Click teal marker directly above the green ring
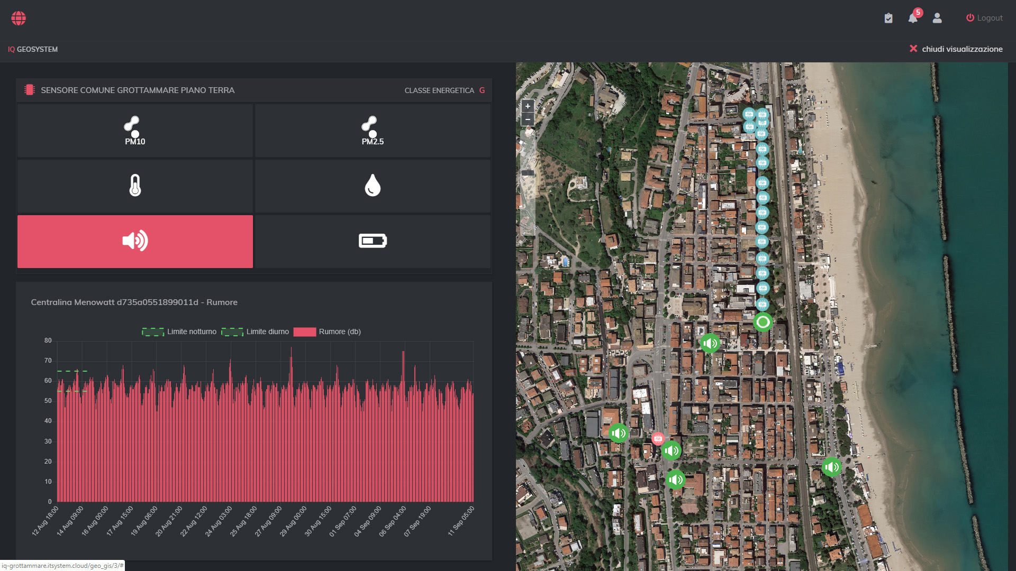 click(x=762, y=304)
